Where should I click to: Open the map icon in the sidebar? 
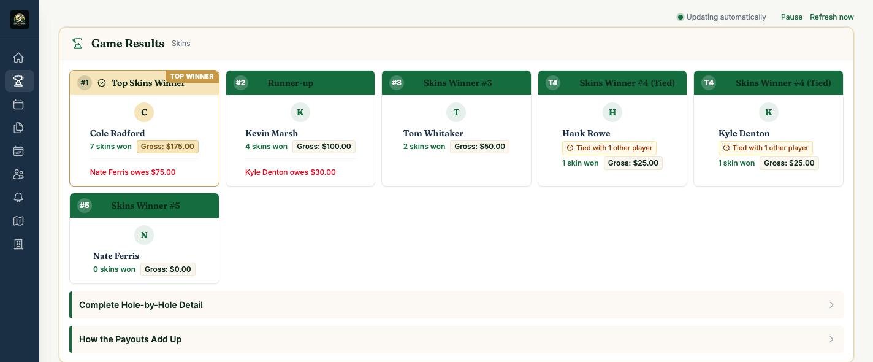coord(18,221)
